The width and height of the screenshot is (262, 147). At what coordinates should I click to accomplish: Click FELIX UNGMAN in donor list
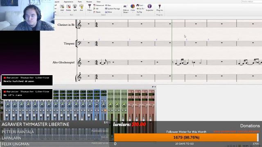16,144
